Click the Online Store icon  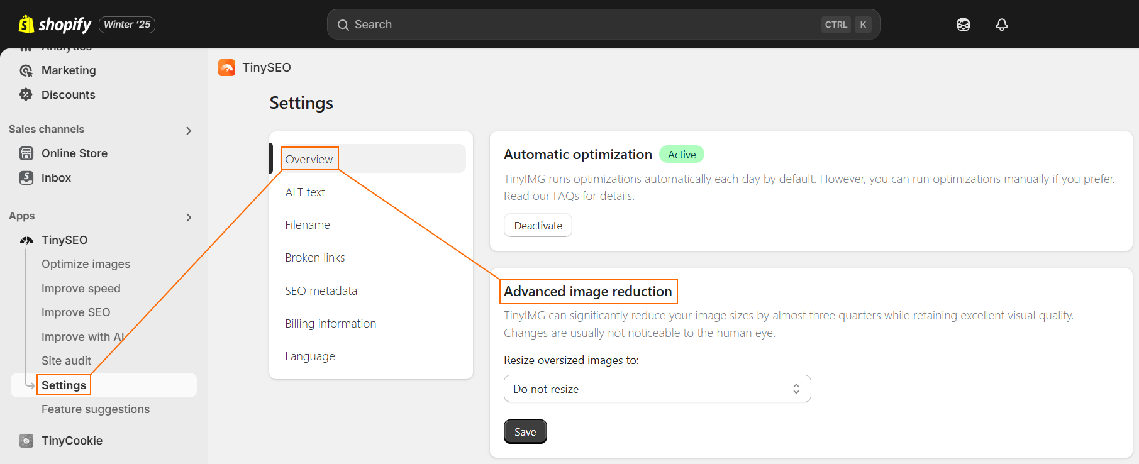[26, 153]
